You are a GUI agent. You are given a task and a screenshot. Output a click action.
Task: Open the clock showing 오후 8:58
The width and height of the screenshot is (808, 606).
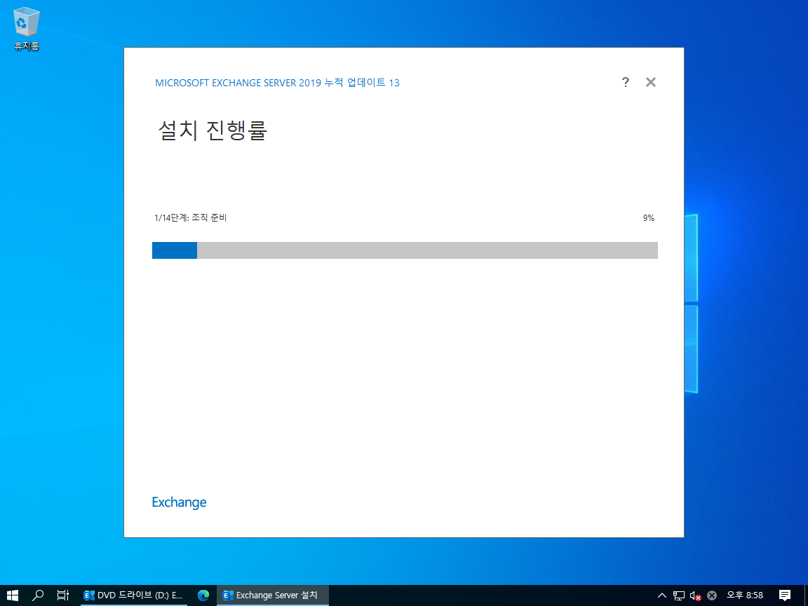745,595
